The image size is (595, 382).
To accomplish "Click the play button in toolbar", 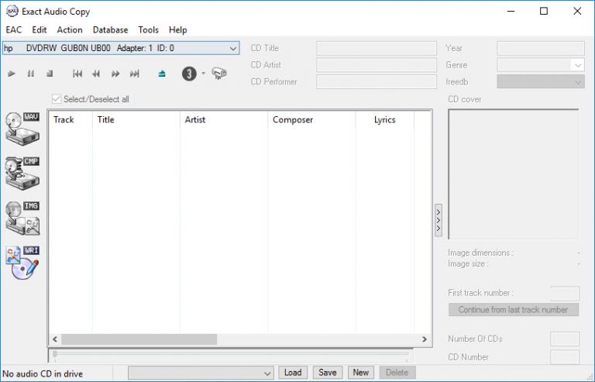I will pos(12,74).
